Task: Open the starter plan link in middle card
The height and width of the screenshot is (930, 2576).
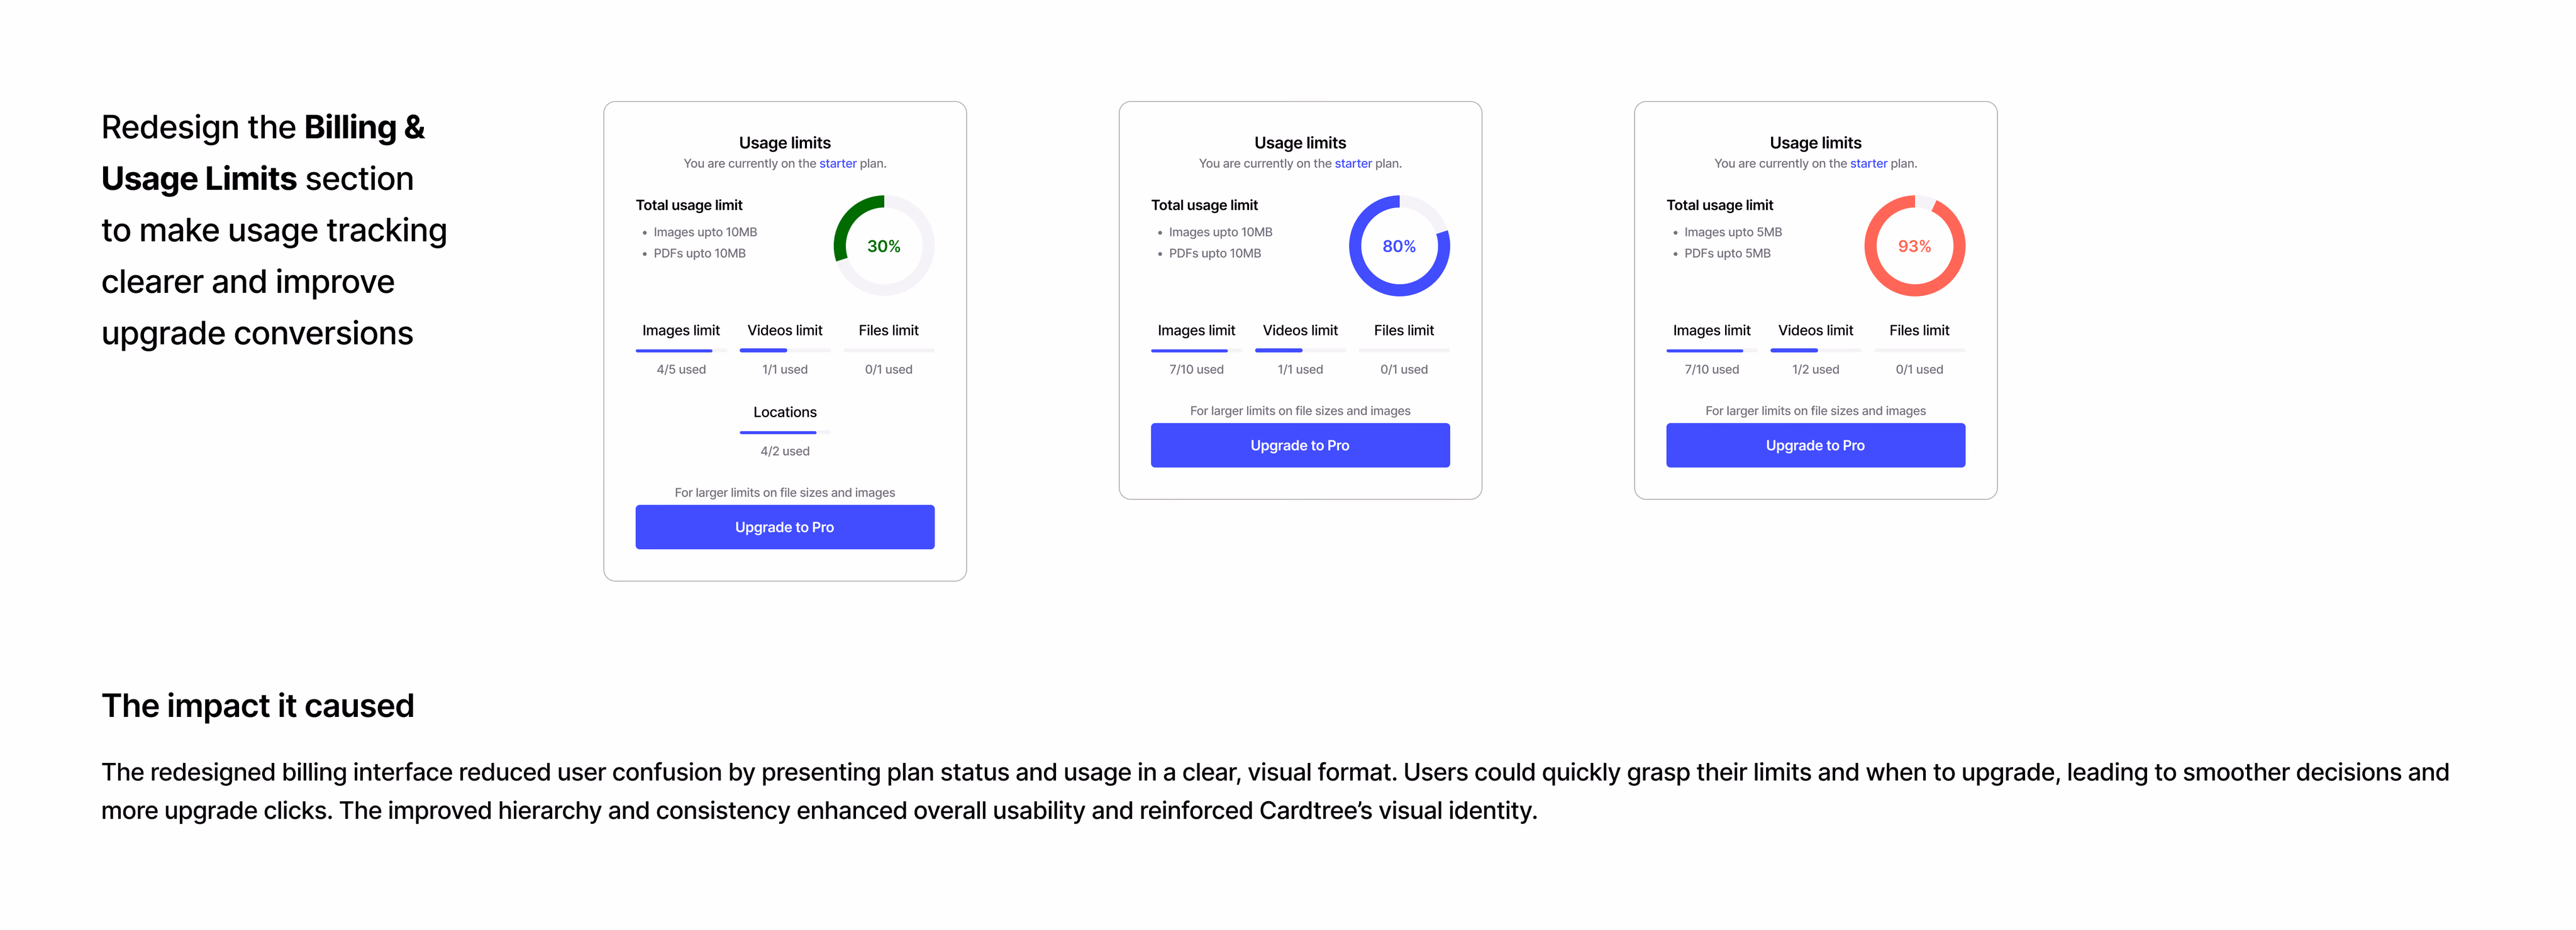Action: tap(1353, 164)
